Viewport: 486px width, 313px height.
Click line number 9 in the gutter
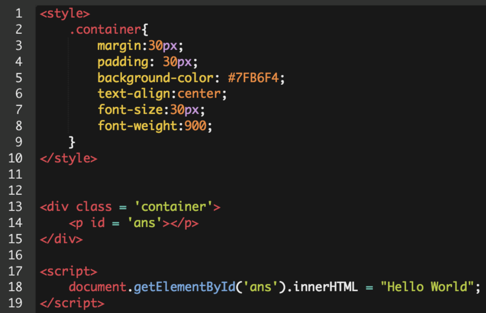(x=19, y=142)
